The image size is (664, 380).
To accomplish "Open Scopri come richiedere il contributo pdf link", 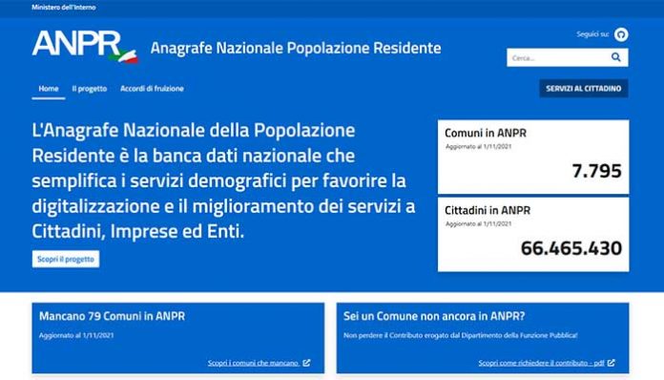I will coord(541,363).
